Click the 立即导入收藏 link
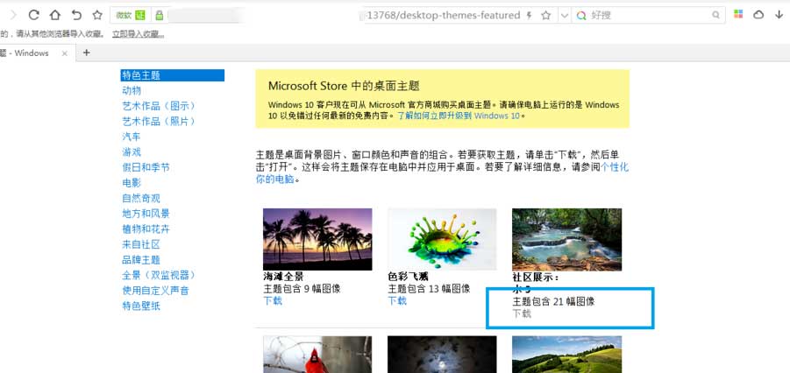This screenshot has height=373, width=790. pyautogui.click(x=138, y=34)
